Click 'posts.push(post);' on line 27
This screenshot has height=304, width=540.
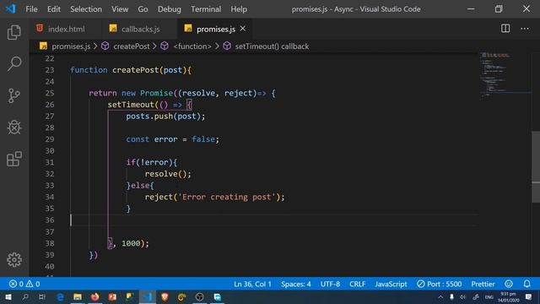tap(165, 117)
